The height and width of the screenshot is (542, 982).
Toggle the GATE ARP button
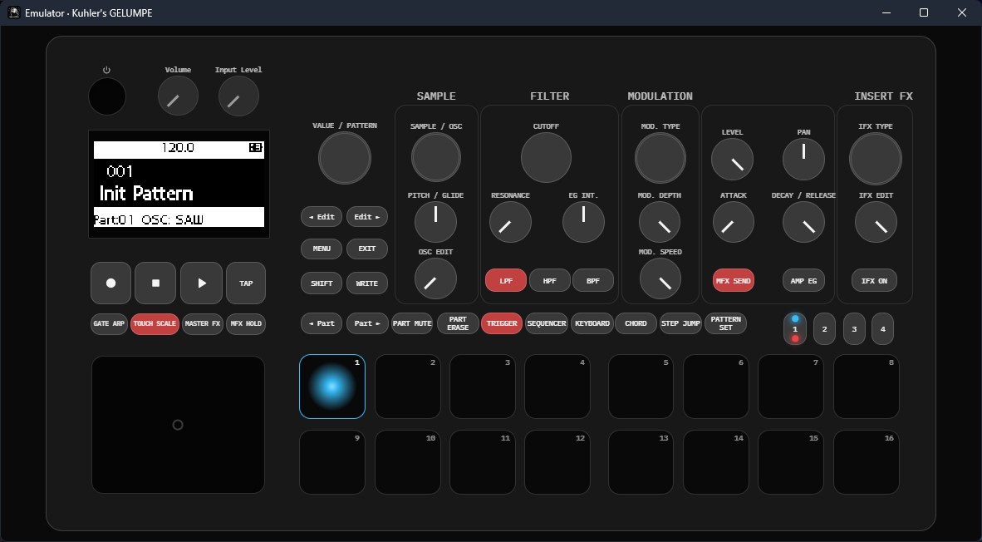pyautogui.click(x=109, y=323)
